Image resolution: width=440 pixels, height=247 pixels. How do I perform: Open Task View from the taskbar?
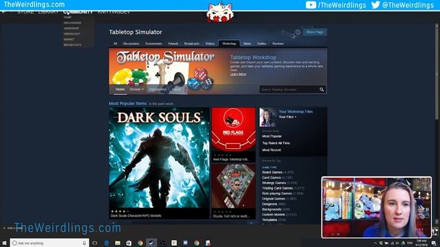[x=95, y=243]
